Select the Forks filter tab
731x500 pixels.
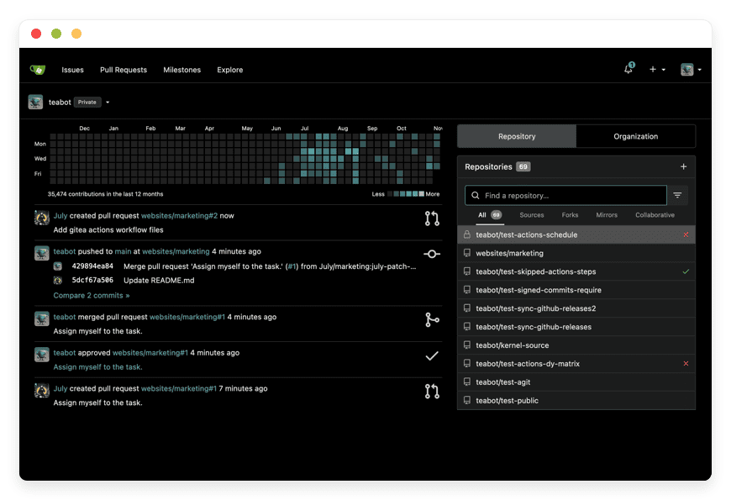click(570, 215)
